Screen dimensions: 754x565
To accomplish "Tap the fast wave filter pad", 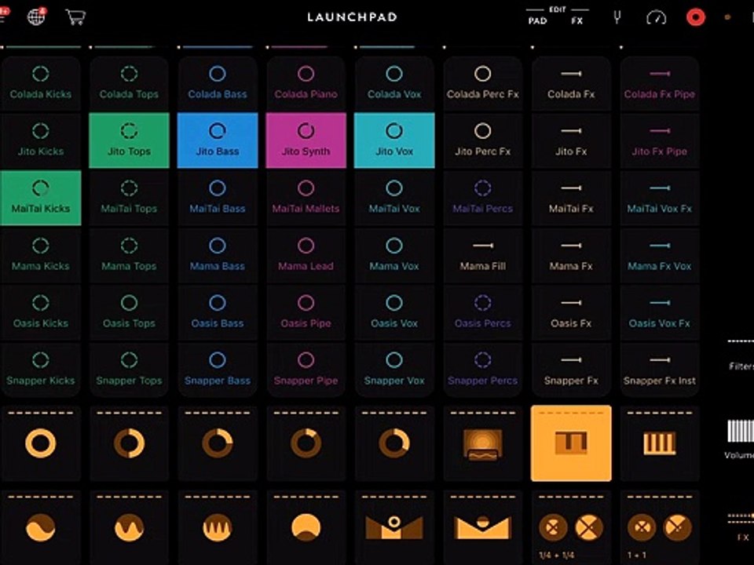I will click(218, 527).
